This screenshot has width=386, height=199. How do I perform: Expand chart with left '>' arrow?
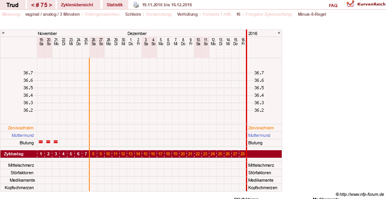pyautogui.click(x=3, y=33)
